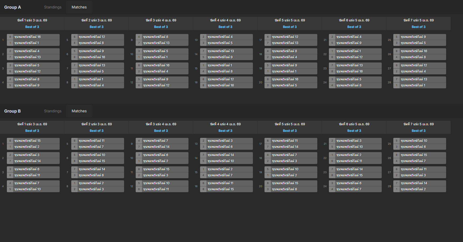Select ขุนพลพยัคฆ์กิลด์ 2 in Group B match 28
Screen dimensions: 463x242
click(x=420, y=189)
